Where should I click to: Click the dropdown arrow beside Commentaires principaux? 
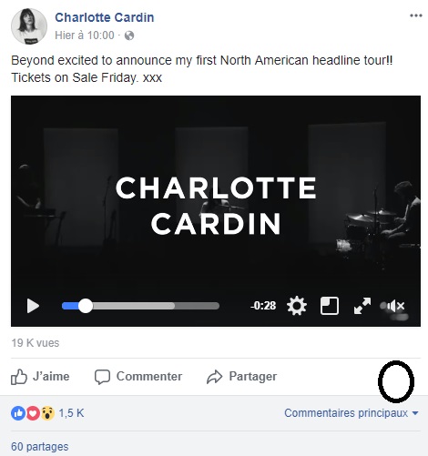point(415,413)
